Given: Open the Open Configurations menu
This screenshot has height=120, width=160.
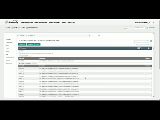Looking at the screenshot, I should pyautogui.click(x=41, y=22).
